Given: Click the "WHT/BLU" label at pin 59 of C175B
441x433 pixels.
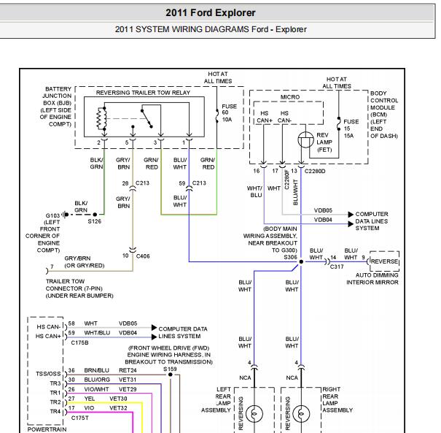Looking at the screenshot, I should pyautogui.click(x=97, y=333).
